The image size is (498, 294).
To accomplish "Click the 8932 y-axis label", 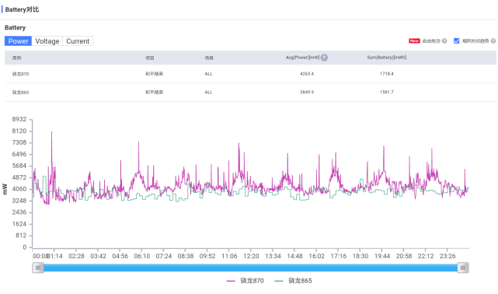I will [19, 119].
